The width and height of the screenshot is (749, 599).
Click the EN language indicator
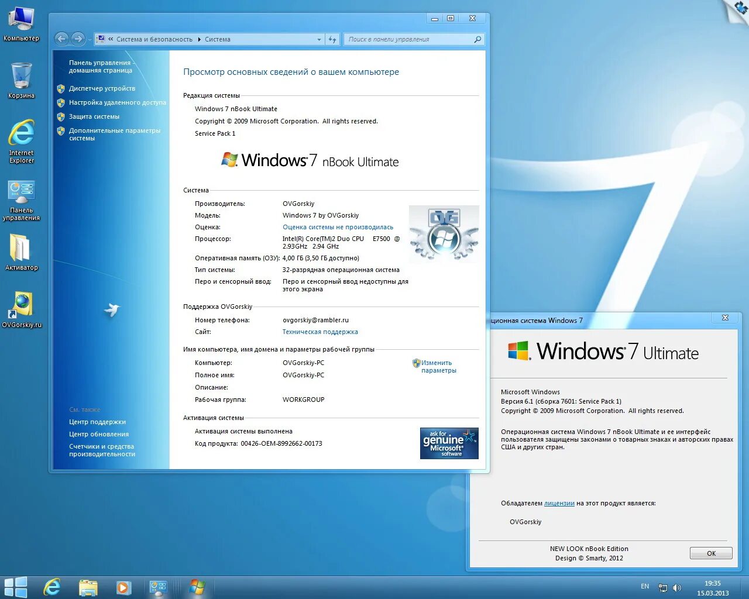(x=645, y=586)
